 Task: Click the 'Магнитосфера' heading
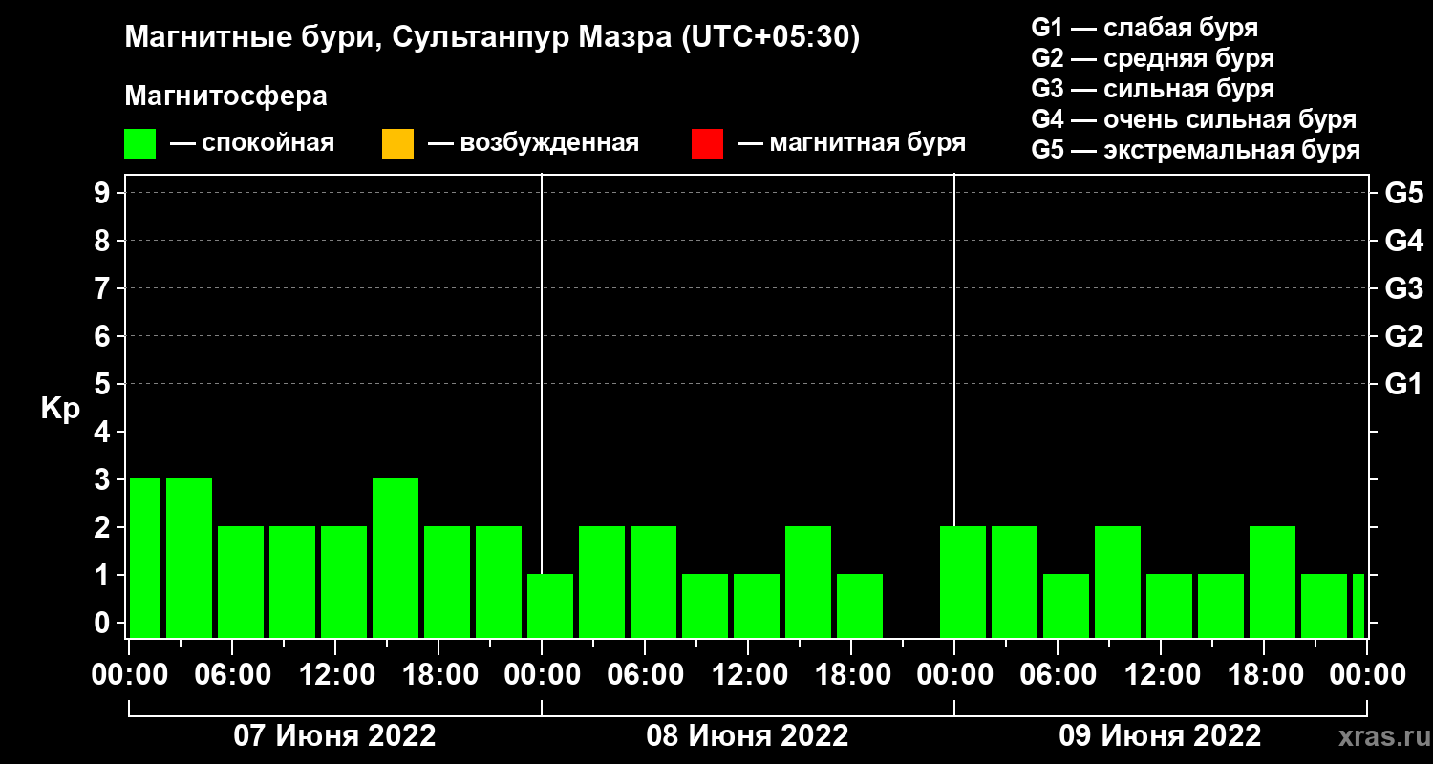click(225, 96)
